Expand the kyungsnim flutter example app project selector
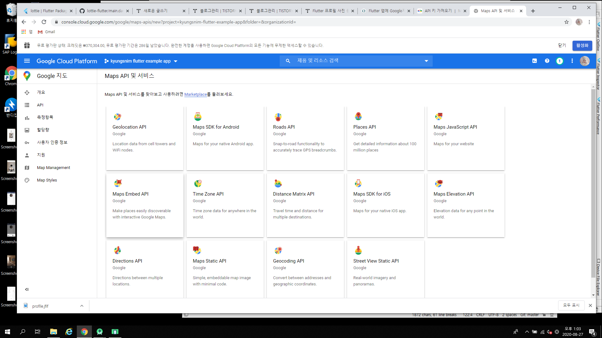602x338 pixels. tap(141, 61)
